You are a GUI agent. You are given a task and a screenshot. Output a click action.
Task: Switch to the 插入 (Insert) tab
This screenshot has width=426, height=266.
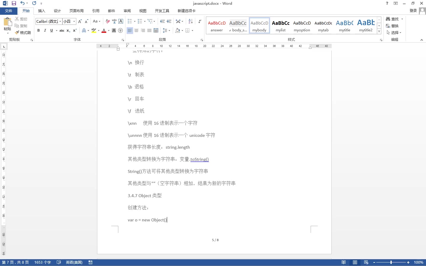click(x=42, y=11)
